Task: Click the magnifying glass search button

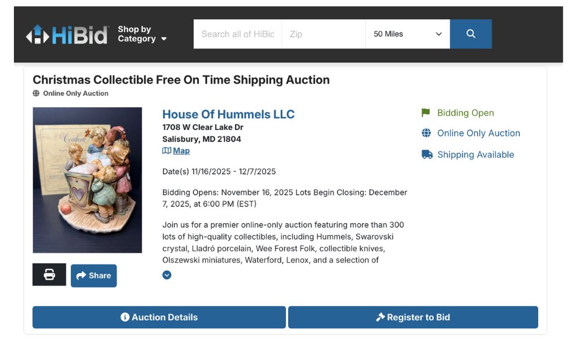Action: [x=470, y=34]
